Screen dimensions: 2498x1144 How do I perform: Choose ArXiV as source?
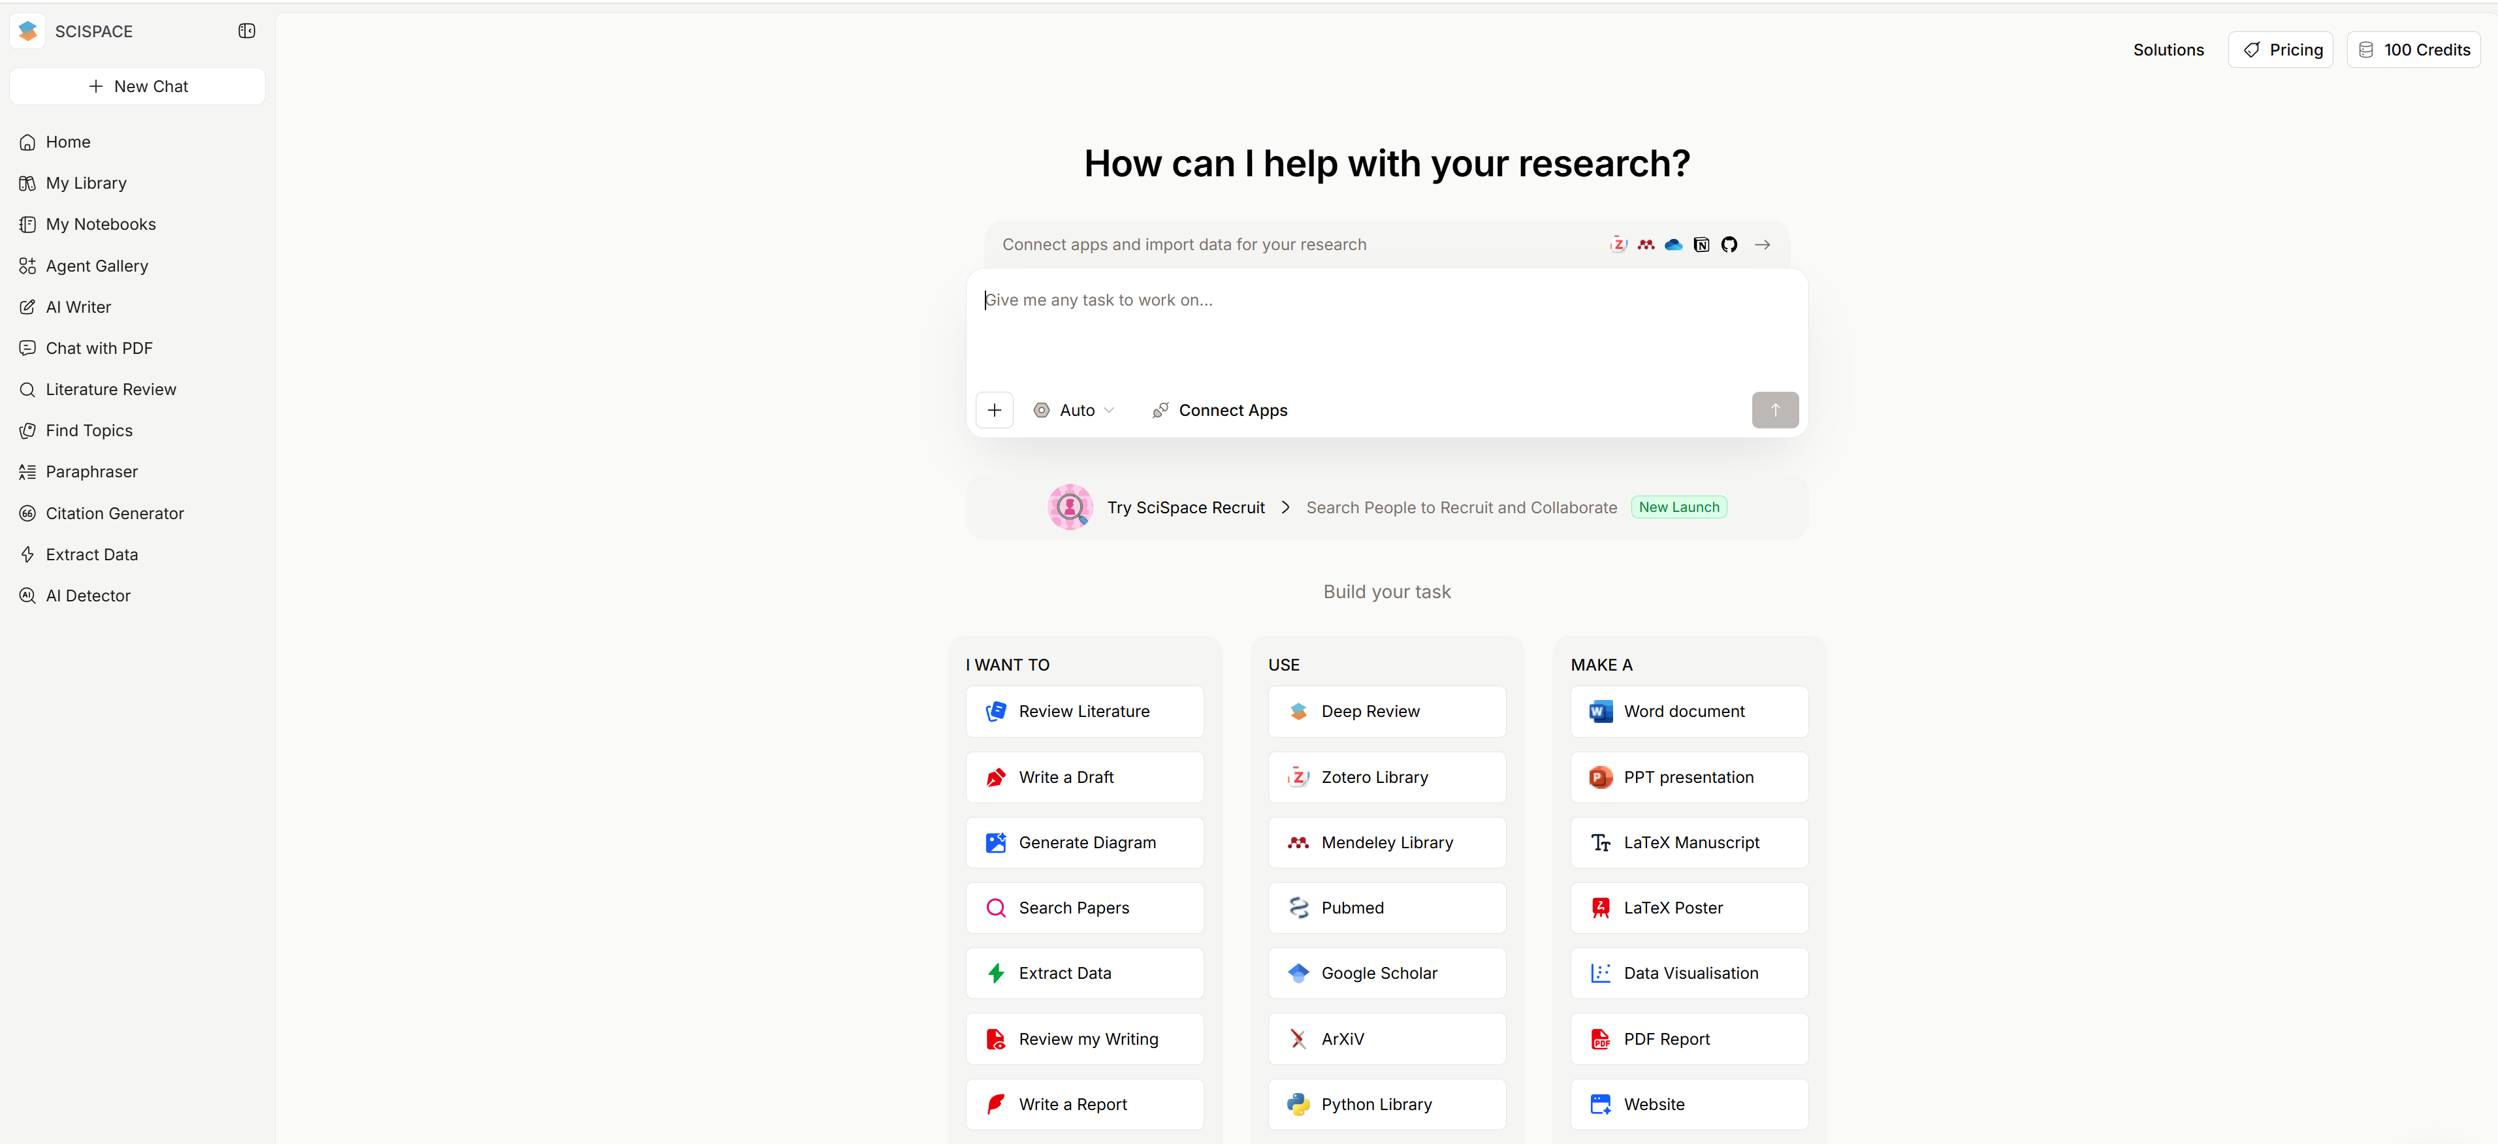1386,1040
